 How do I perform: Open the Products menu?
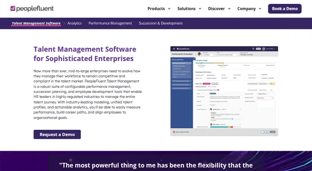point(159,9)
